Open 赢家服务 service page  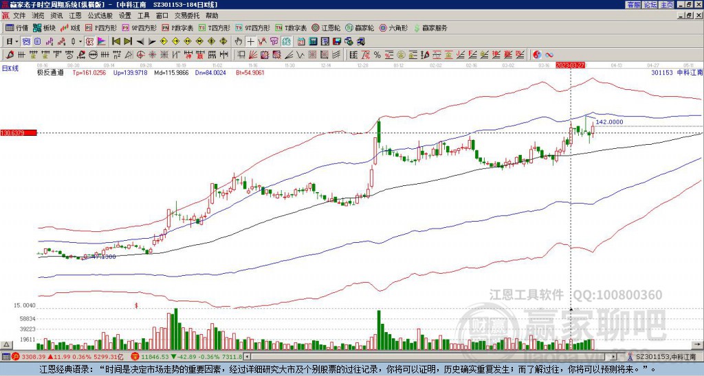coord(430,27)
